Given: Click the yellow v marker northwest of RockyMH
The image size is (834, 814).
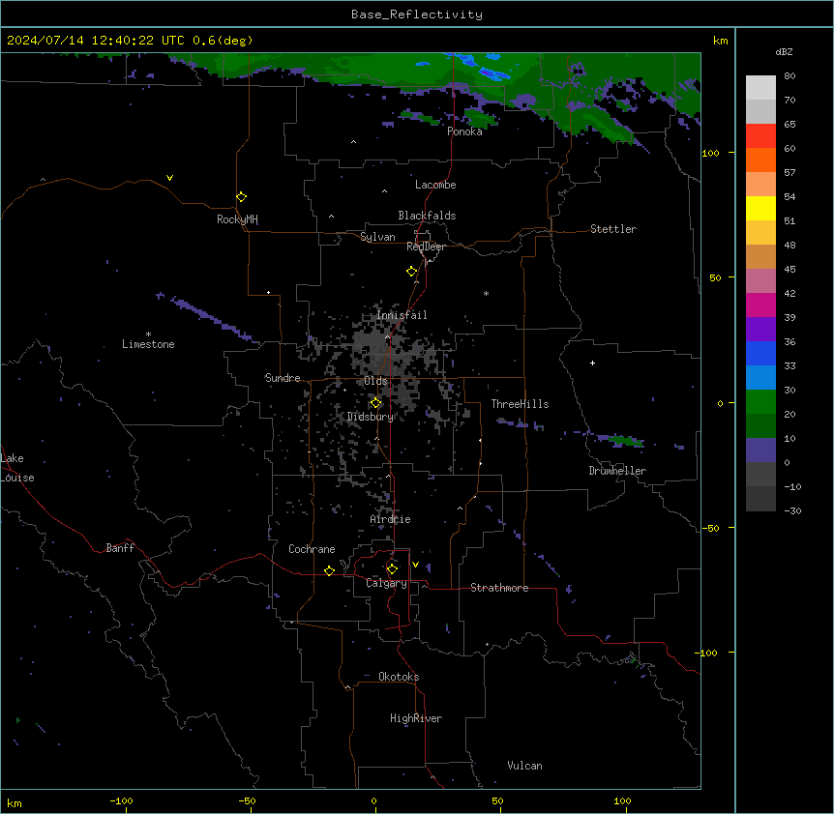Looking at the screenshot, I should click(169, 178).
